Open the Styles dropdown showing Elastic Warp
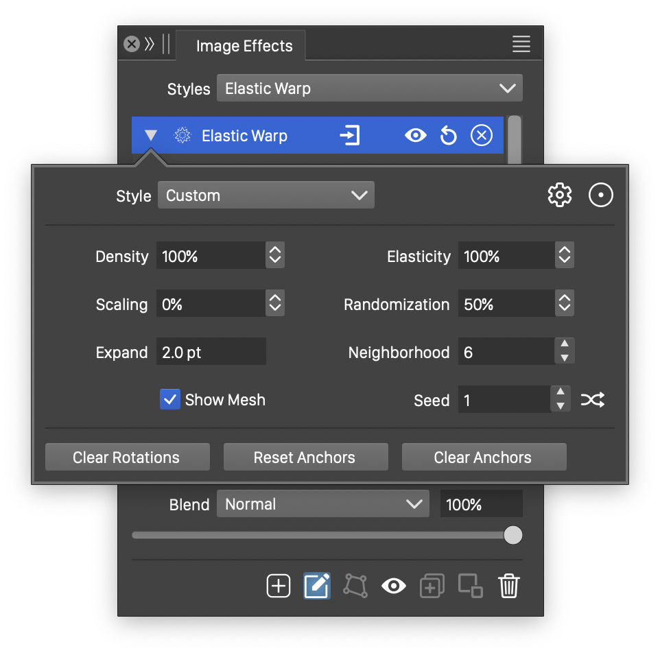The image size is (660, 653). [x=369, y=88]
